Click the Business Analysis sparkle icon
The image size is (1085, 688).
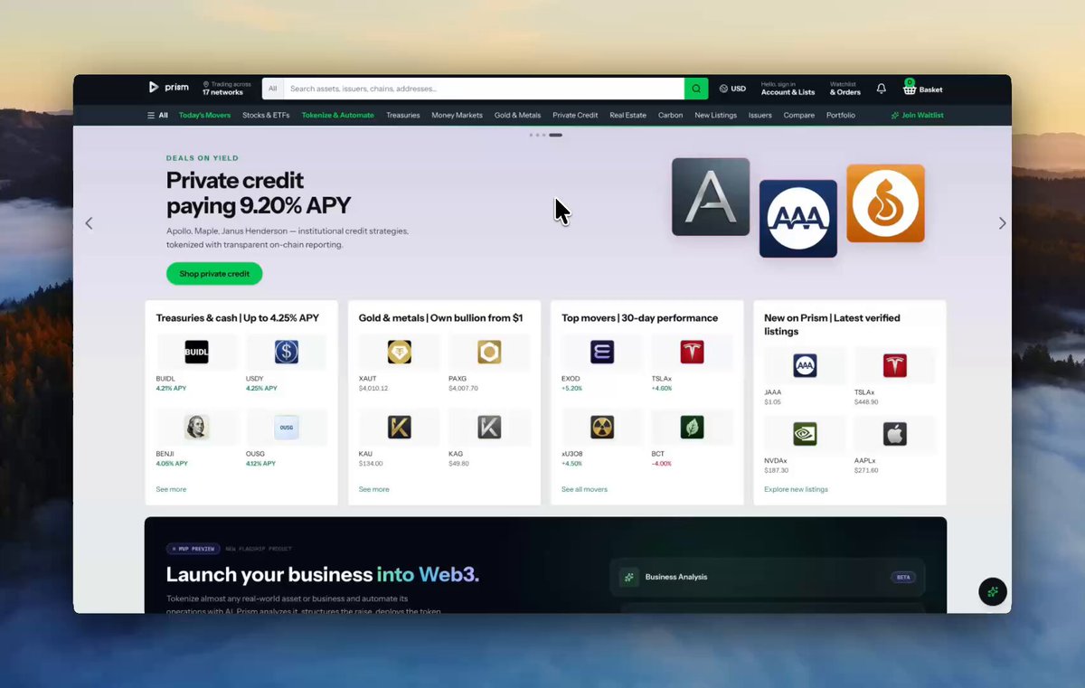629,577
